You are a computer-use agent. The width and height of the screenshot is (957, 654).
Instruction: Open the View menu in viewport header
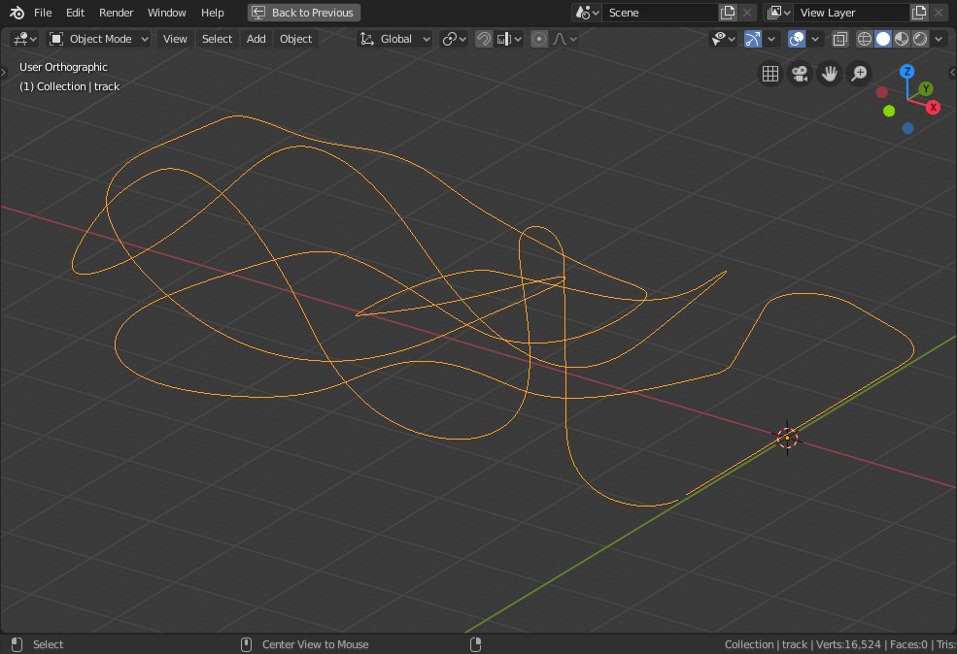click(175, 39)
